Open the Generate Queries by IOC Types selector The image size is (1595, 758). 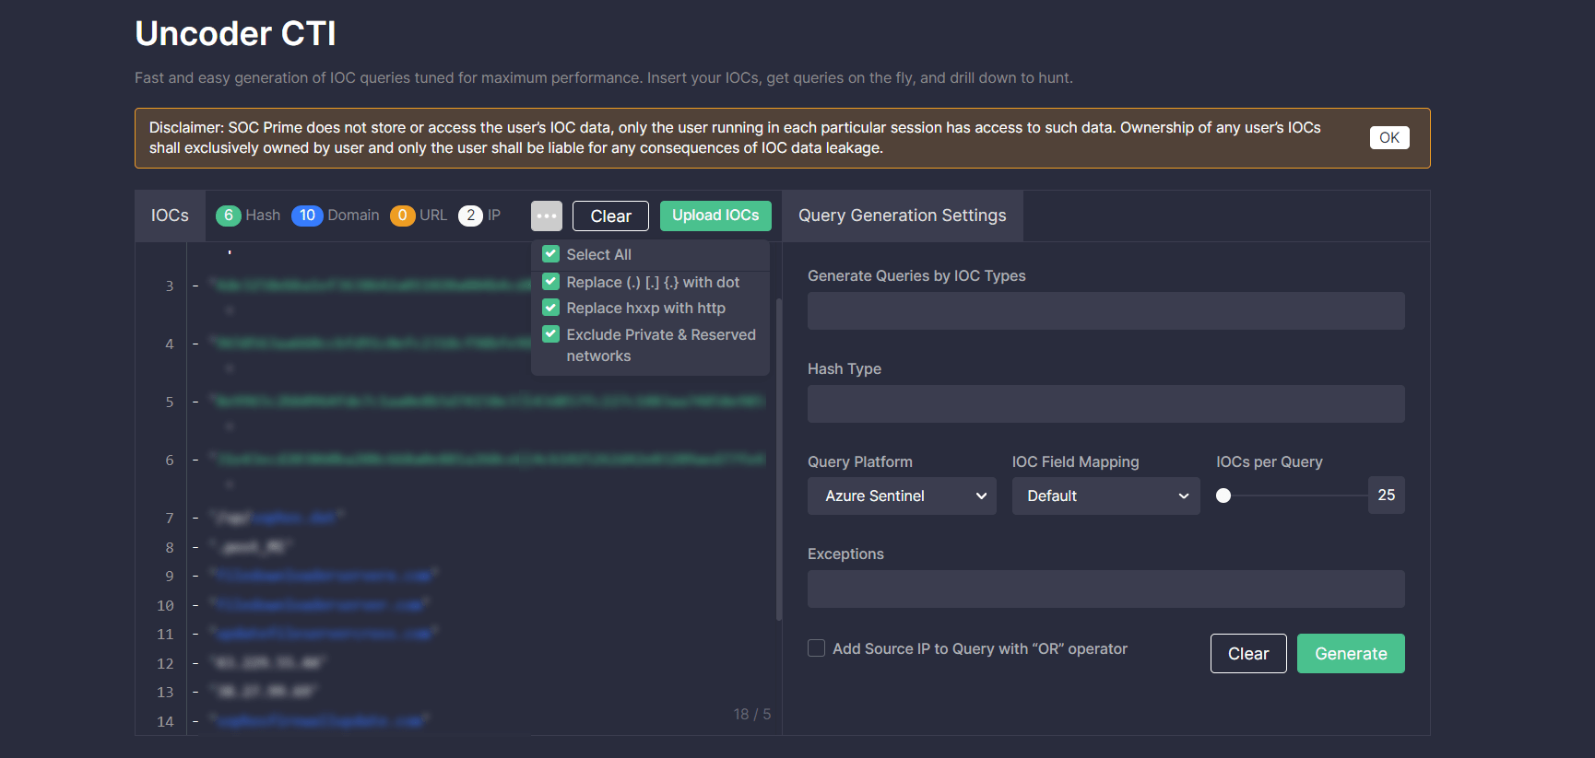tap(1105, 311)
